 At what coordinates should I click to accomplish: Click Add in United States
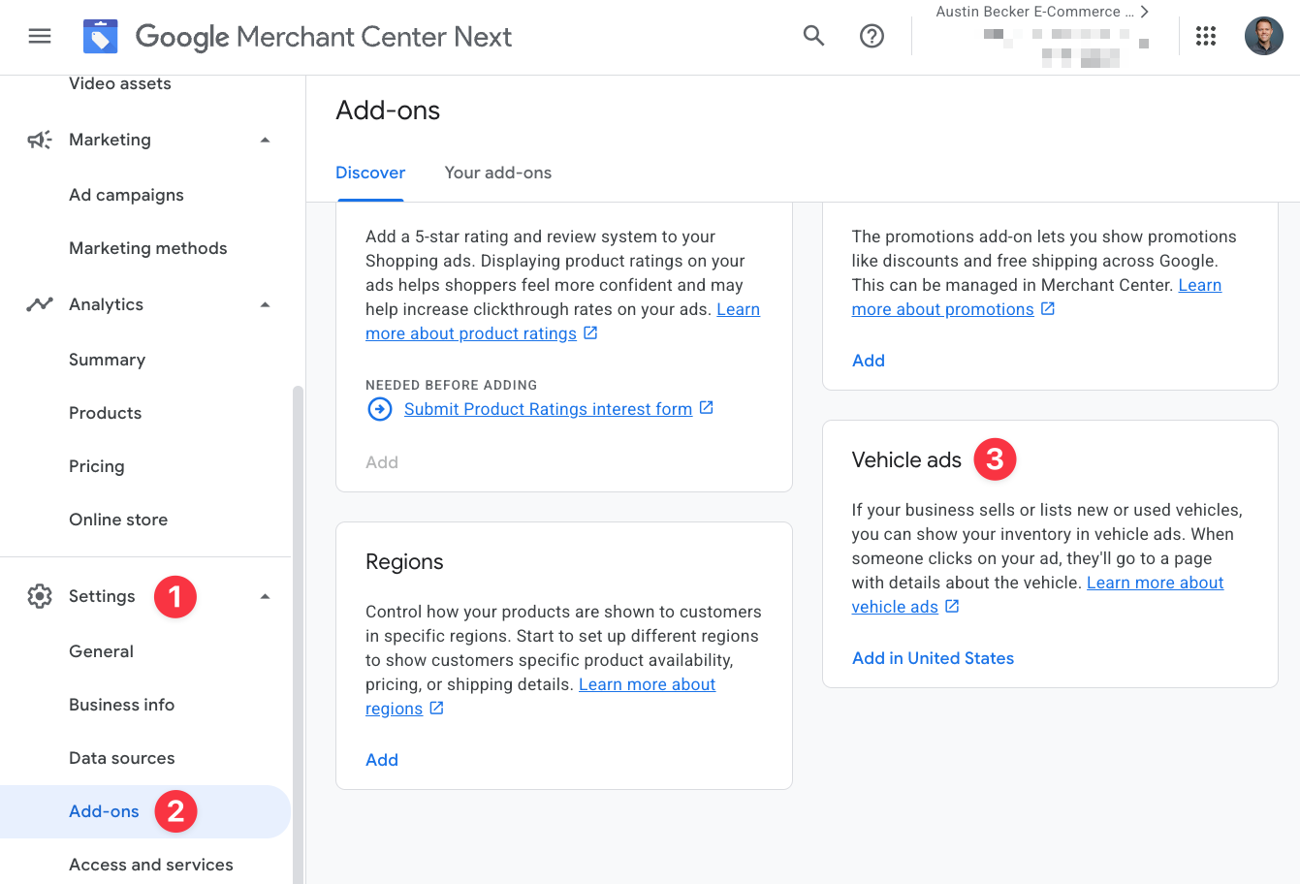tap(933, 658)
